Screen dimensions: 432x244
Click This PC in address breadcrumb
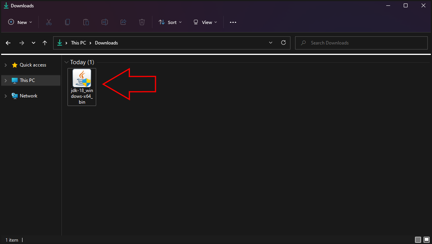78,43
